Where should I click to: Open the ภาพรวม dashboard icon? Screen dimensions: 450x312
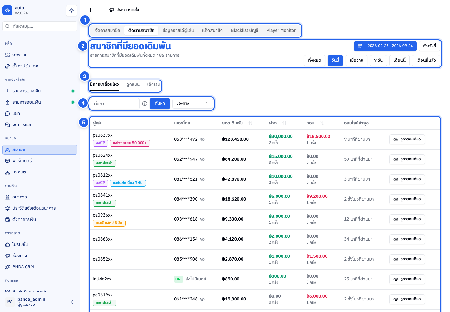coord(7,55)
